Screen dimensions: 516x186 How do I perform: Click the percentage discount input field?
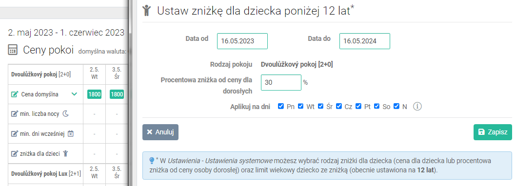[281, 82]
